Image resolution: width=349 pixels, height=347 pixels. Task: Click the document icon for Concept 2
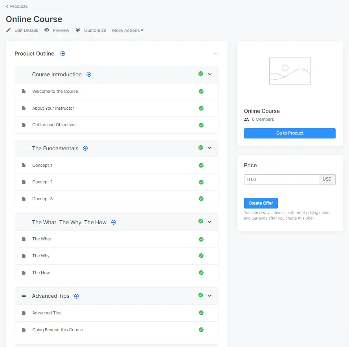click(x=24, y=182)
